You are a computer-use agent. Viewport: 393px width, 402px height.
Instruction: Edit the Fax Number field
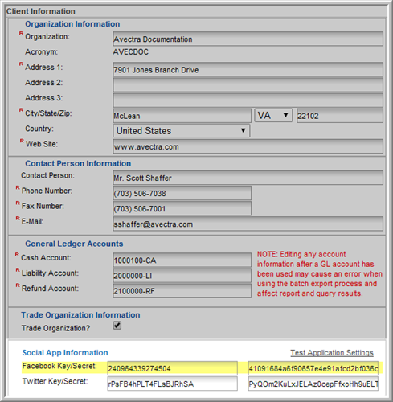coord(182,208)
